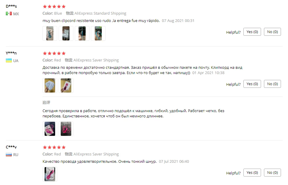
Task: Click five-star rating of C***v review
Action: (54, 148)
